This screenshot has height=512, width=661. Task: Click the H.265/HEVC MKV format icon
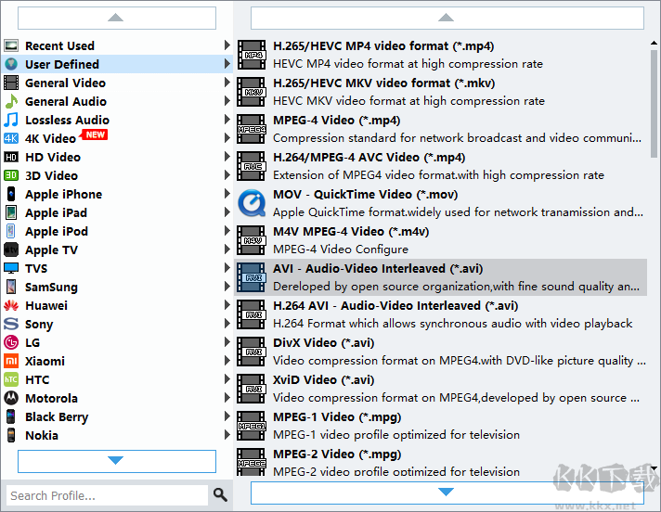tap(251, 92)
